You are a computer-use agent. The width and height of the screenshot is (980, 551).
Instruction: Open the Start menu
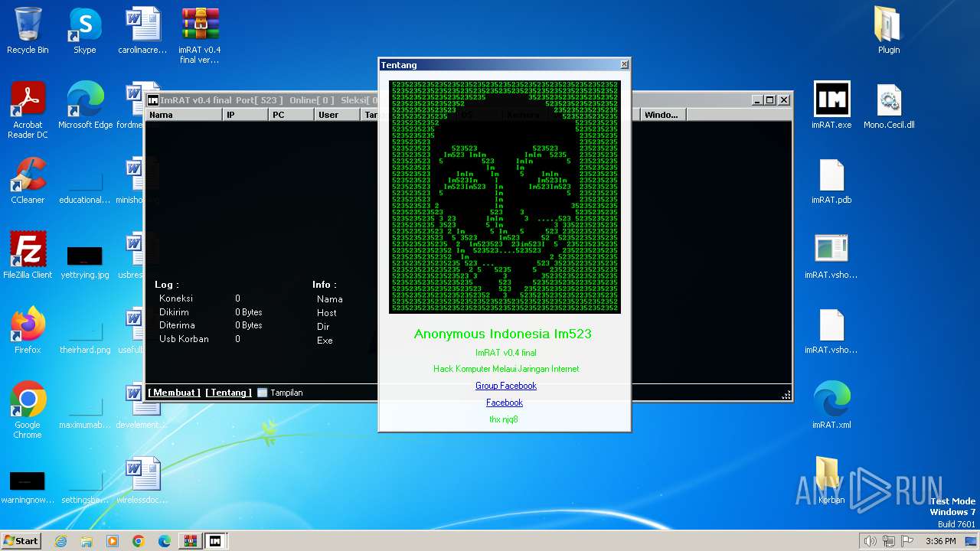pos(21,541)
